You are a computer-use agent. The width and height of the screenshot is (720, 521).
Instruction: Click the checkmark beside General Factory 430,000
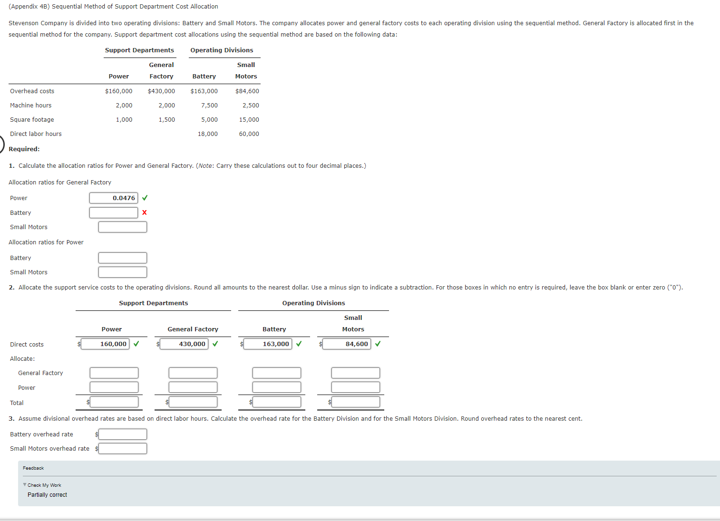tap(214, 344)
